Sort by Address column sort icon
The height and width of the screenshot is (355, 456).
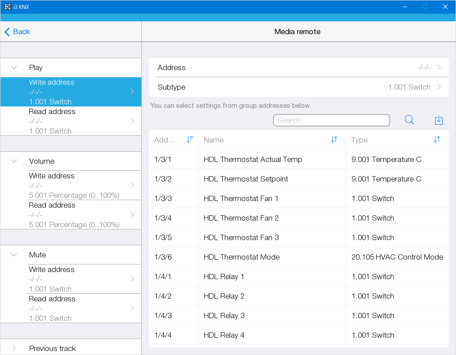[190, 139]
